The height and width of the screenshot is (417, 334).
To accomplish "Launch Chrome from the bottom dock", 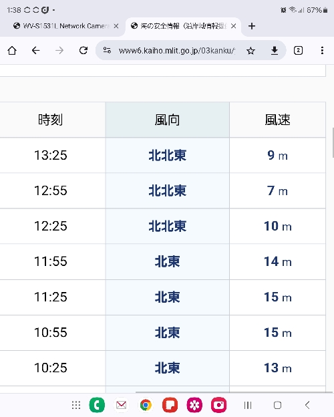I will click(x=146, y=405).
